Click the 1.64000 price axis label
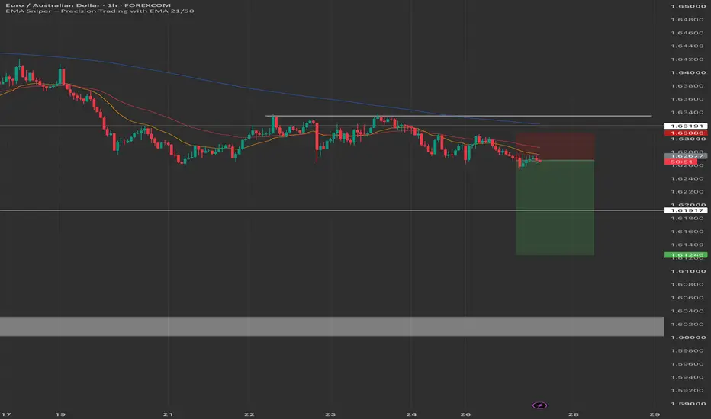Screen dimensions: 711x419 (x=688, y=72)
